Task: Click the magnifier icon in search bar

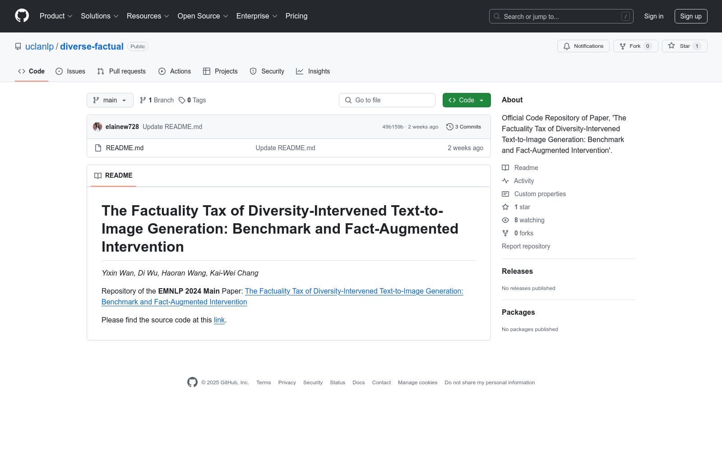Action: click(497, 16)
